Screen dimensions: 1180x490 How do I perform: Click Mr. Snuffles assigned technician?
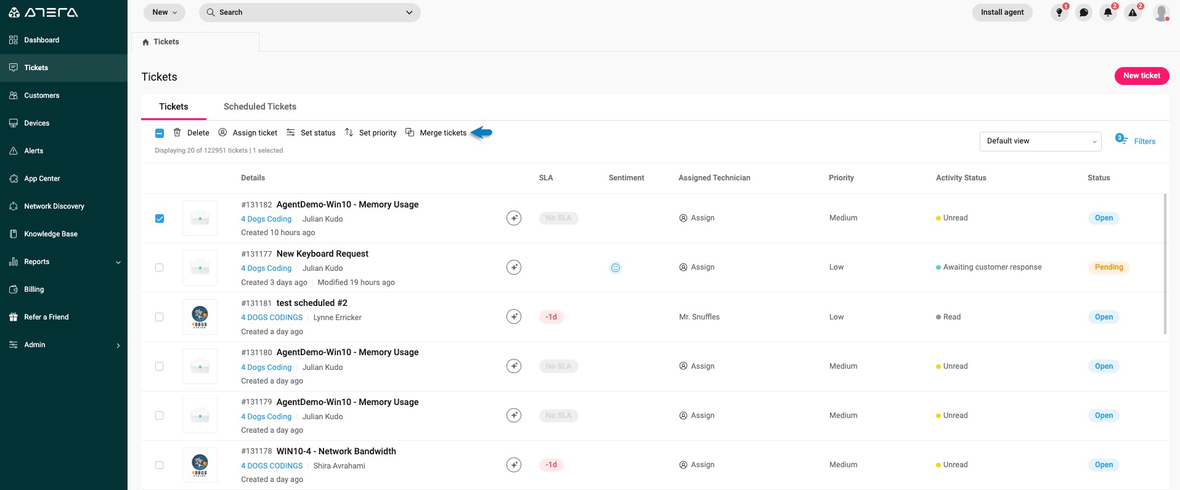point(699,317)
